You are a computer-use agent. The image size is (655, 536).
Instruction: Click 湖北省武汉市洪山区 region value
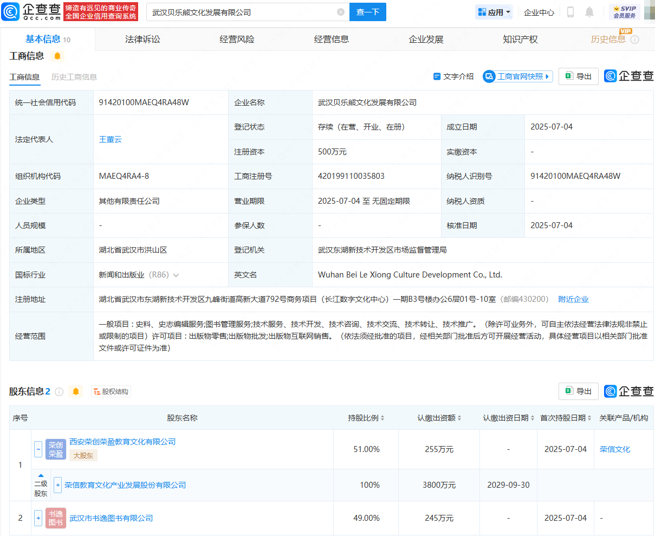[133, 250]
